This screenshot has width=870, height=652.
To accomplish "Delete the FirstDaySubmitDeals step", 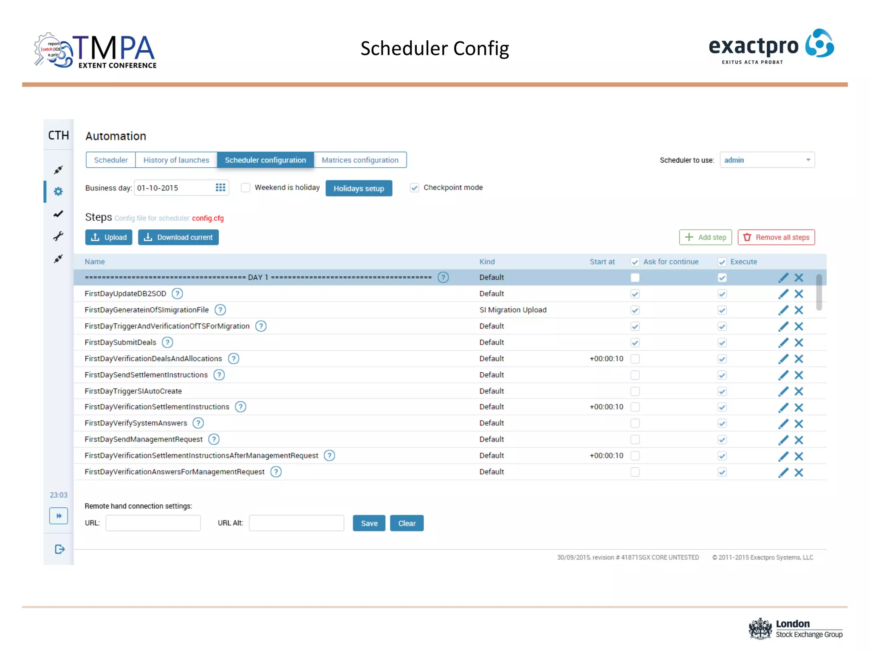I will pos(799,343).
